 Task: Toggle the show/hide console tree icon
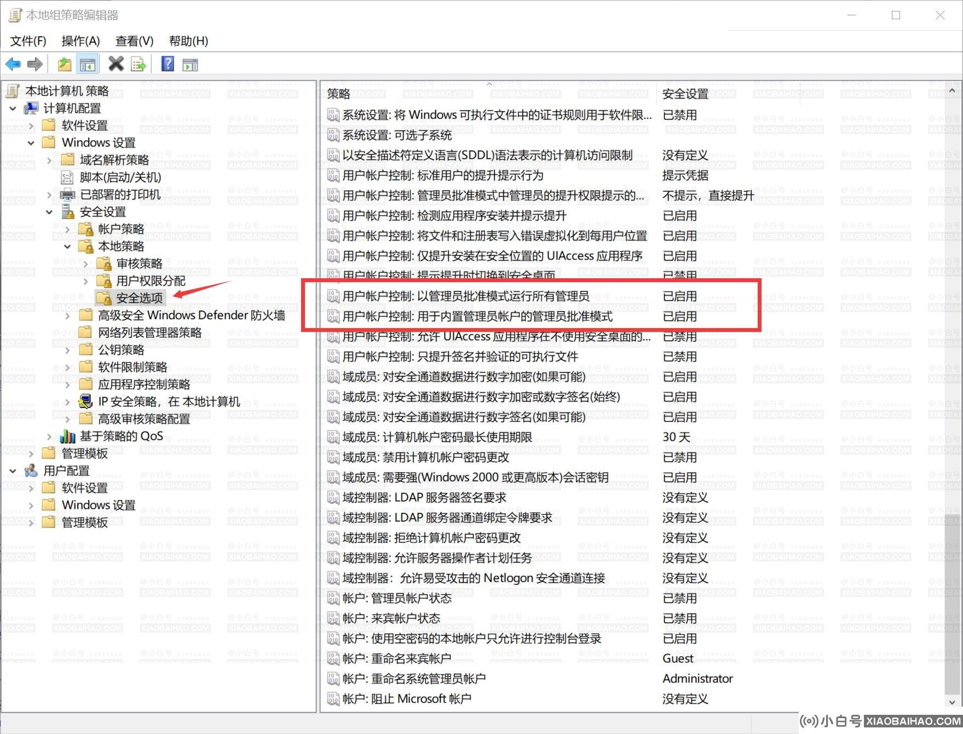(x=88, y=64)
